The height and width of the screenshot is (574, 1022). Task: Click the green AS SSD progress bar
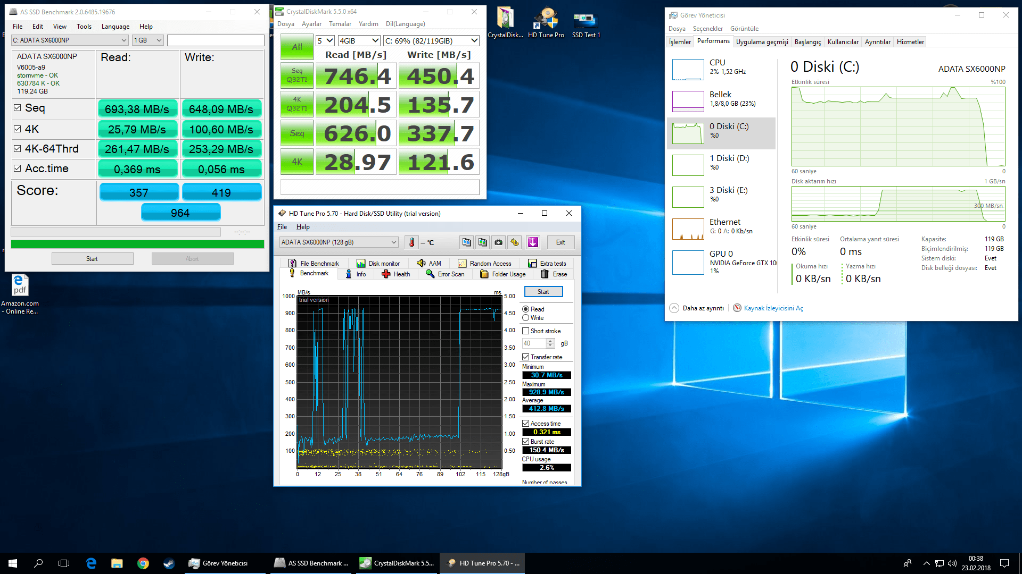tap(137, 244)
